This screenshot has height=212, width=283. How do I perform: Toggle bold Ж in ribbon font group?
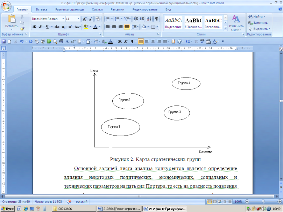click(34, 27)
